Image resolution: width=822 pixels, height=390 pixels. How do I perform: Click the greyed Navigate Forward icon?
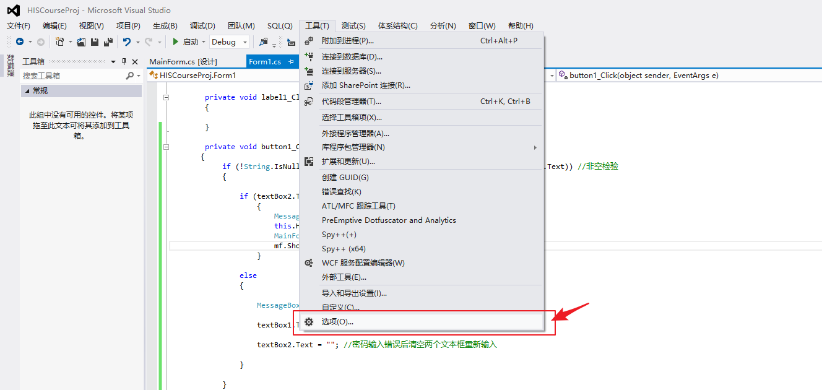(x=40, y=41)
